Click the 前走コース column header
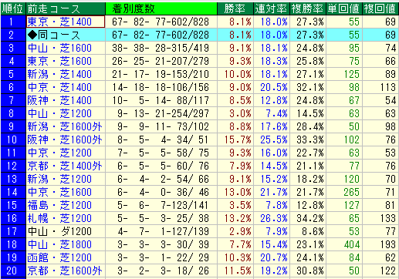Viewport: 399px width, 279px height. point(66,8)
